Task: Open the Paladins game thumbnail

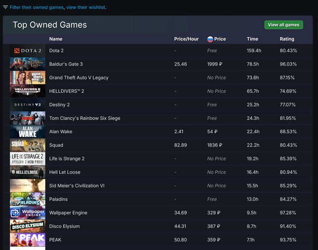Action: pyautogui.click(x=28, y=199)
